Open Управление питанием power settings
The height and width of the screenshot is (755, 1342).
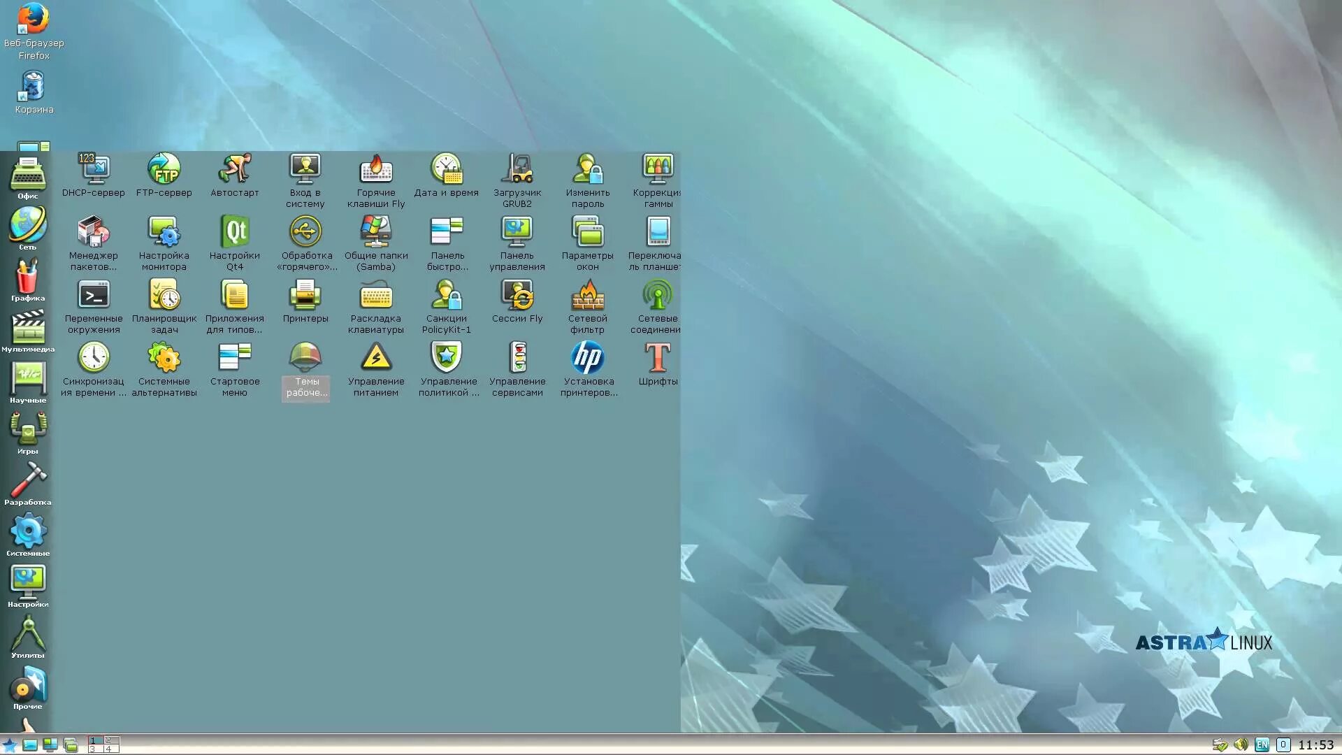click(376, 359)
